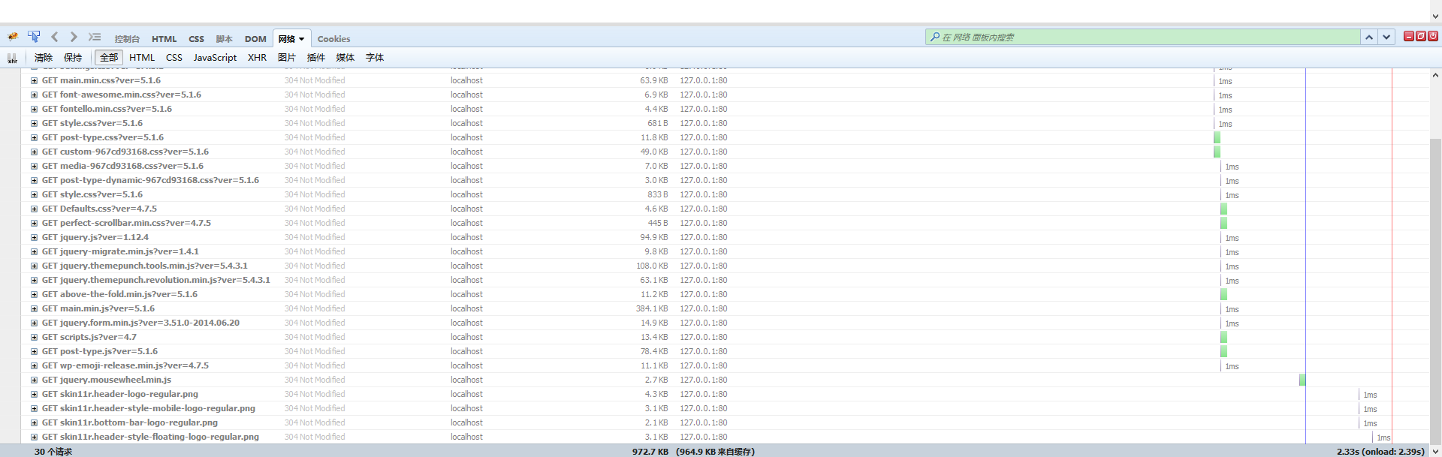Switch to the DOM panel tab
Image resolution: width=1442 pixels, height=457 pixels.
coord(255,39)
